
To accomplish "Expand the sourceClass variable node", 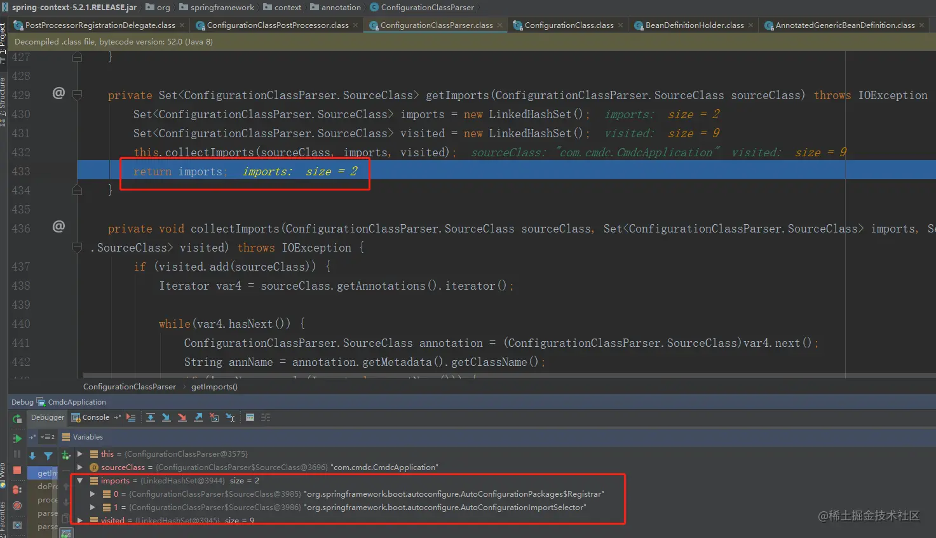I will pos(80,467).
